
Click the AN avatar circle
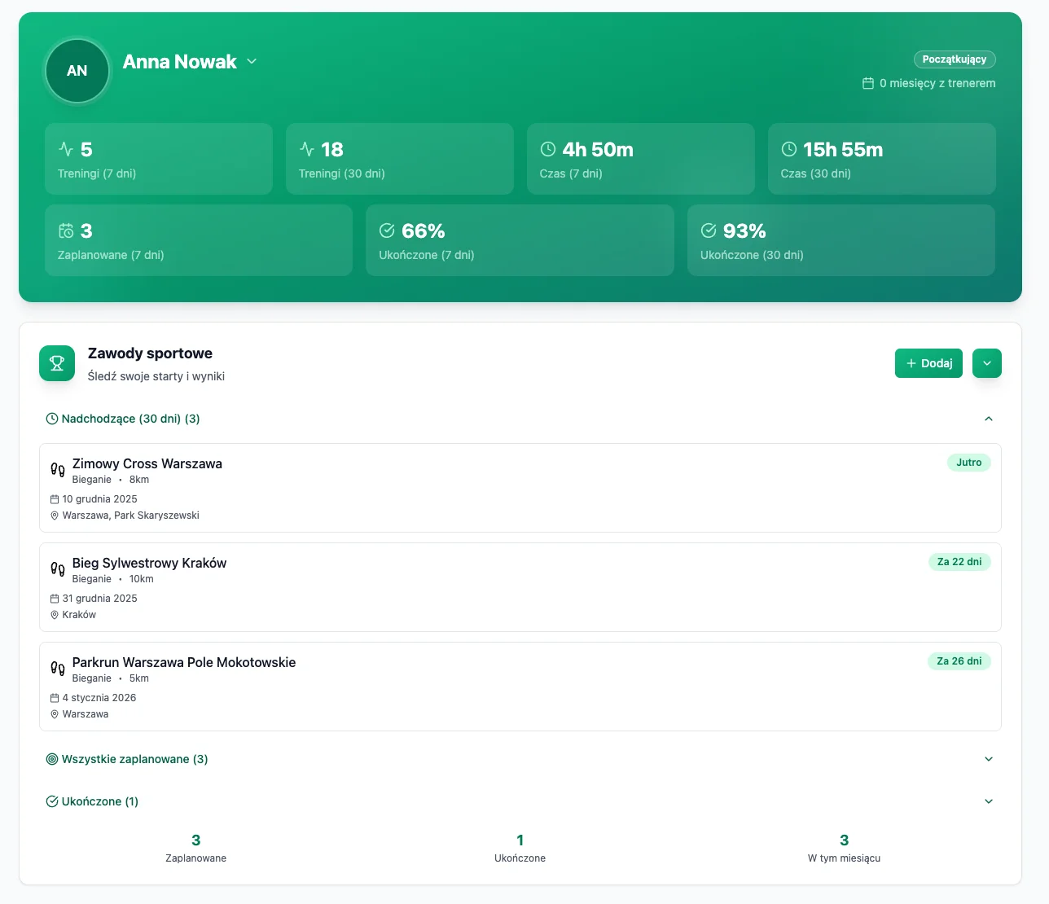tap(77, 71)
